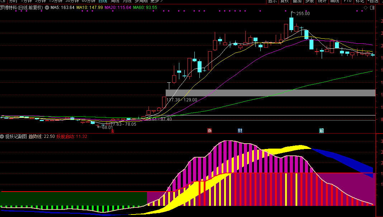
Task: Open the red 涨 event marker
Action: [x=209, y=131]
